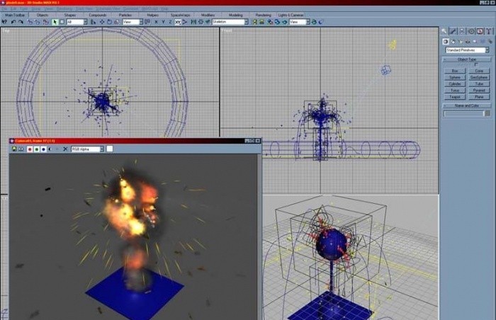This screenshot has height=320, width=496.
Task: Click the Sphere primitive button
Action: tap(454, 77)
